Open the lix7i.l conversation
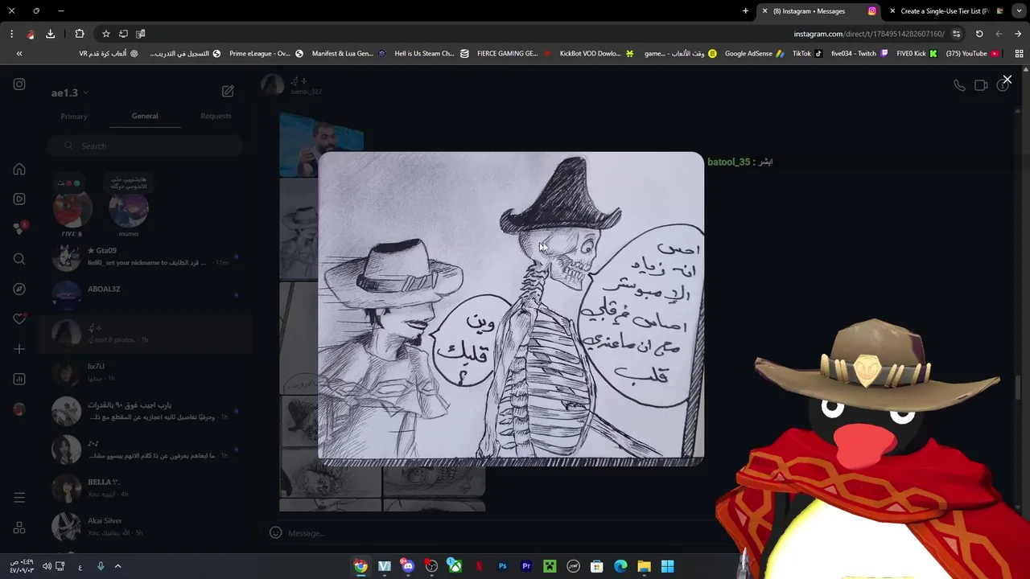This screenshot has height=579, width=1030. [145, 372]
